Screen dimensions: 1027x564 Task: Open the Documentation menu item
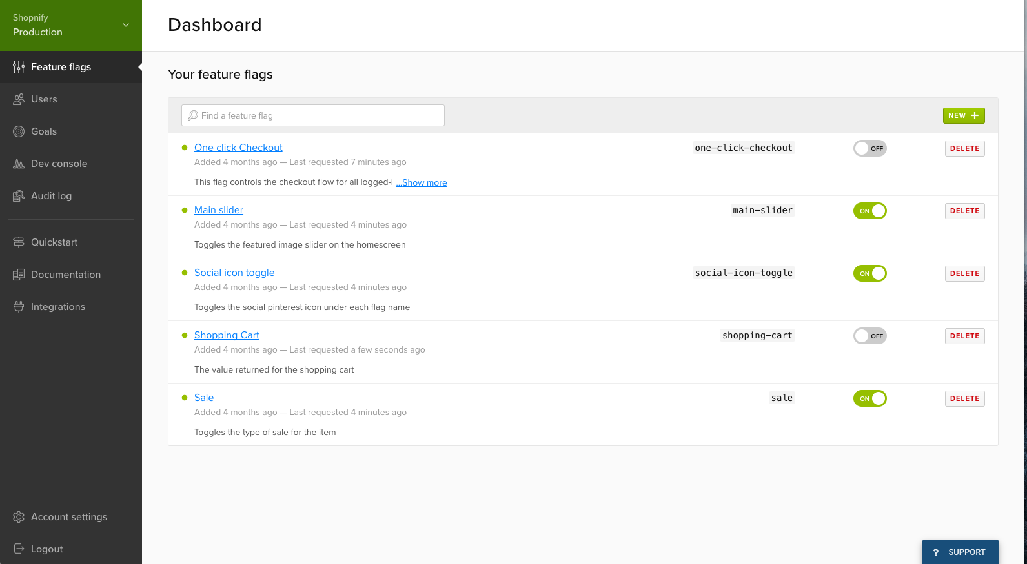[66, 275]
